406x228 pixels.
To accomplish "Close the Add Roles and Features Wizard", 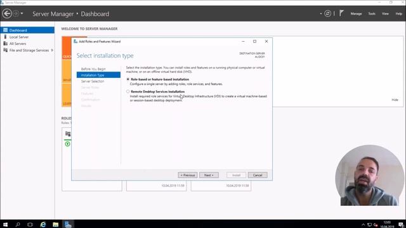I will pyautogui.click(x=266, y=41).
